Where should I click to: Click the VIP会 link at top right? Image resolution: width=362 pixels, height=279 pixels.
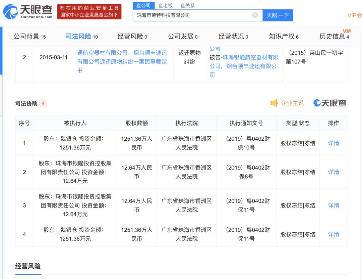coord(354,15)
